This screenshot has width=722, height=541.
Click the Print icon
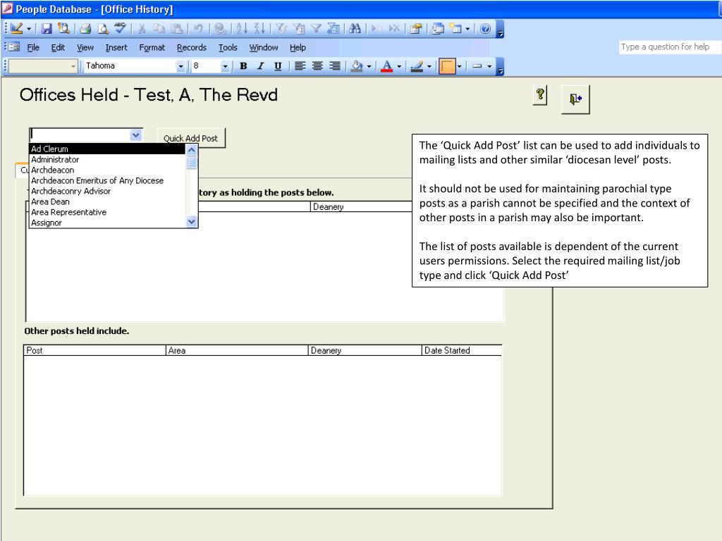coord(85,28)
